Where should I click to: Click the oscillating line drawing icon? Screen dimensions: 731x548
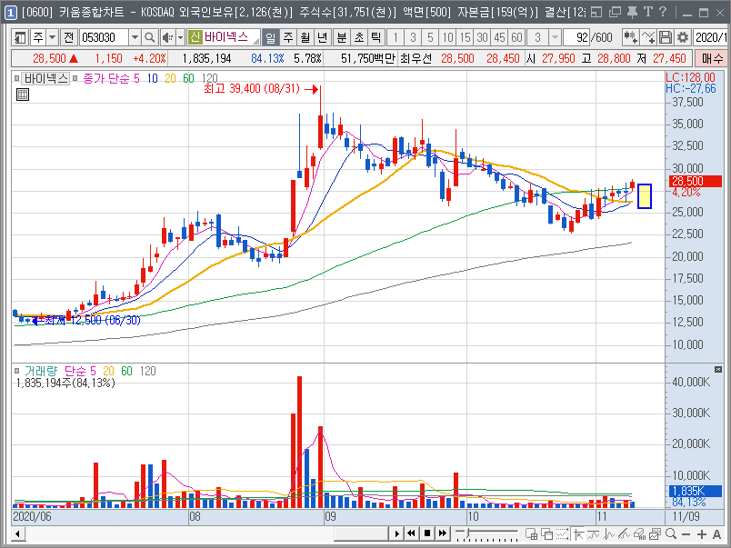pos(609,533)
